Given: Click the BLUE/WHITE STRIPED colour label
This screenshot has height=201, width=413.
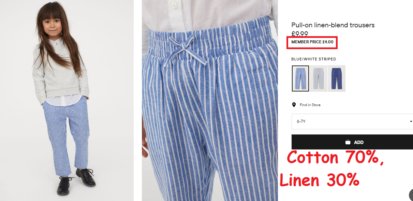Looking at the screenshot, I should [x=314, y=59].
